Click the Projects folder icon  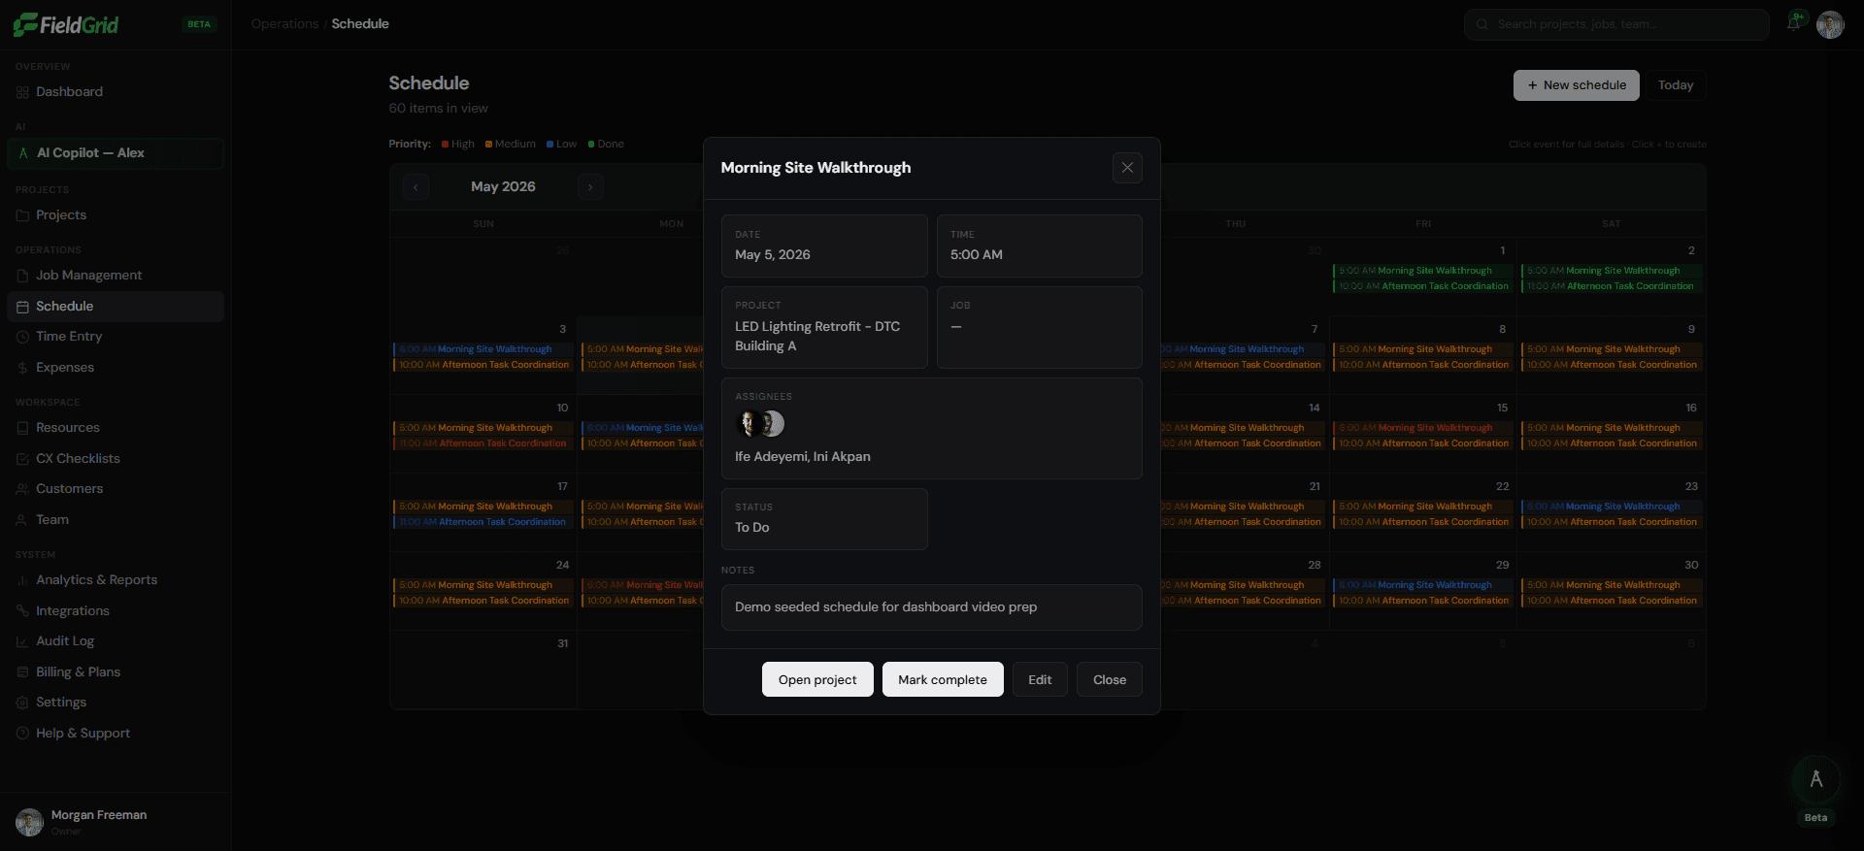coord(22,215)
